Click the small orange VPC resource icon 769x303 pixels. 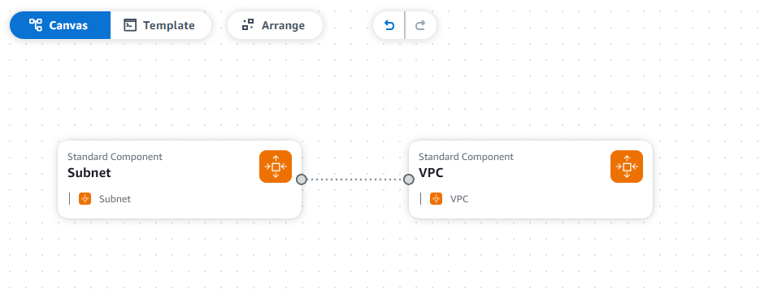click(x=436, y=198)
